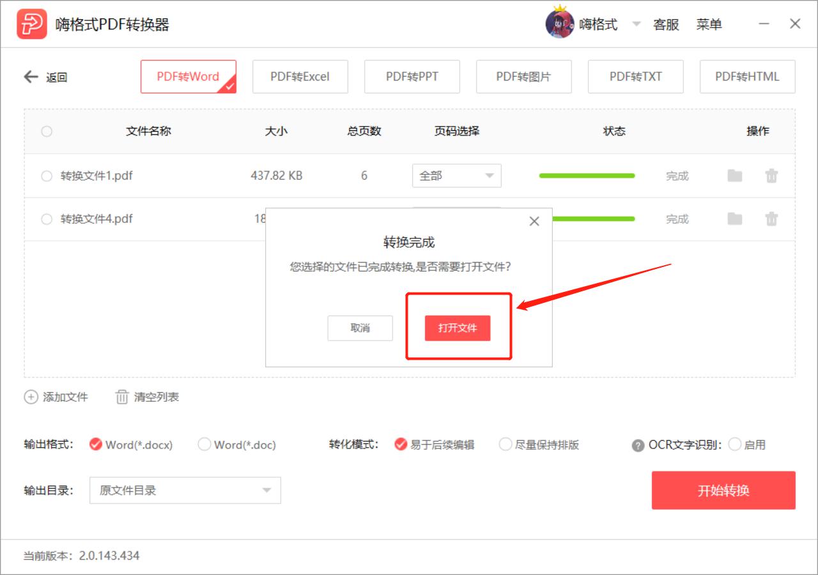Image resolution: width=818 pixels, height=575 pixels.
Task: Toggle the select-all files radio in header
Action: (47, 131)
